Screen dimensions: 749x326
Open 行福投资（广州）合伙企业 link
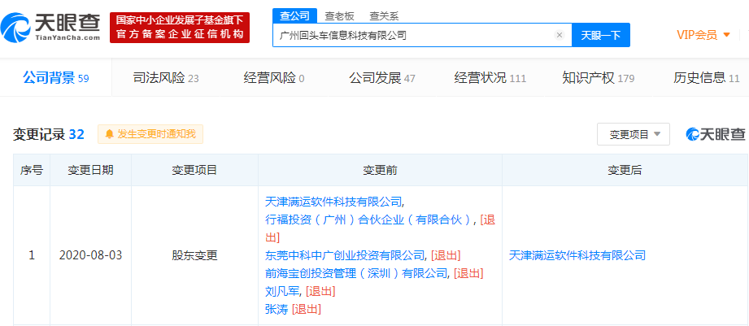[x=368, y=220]
